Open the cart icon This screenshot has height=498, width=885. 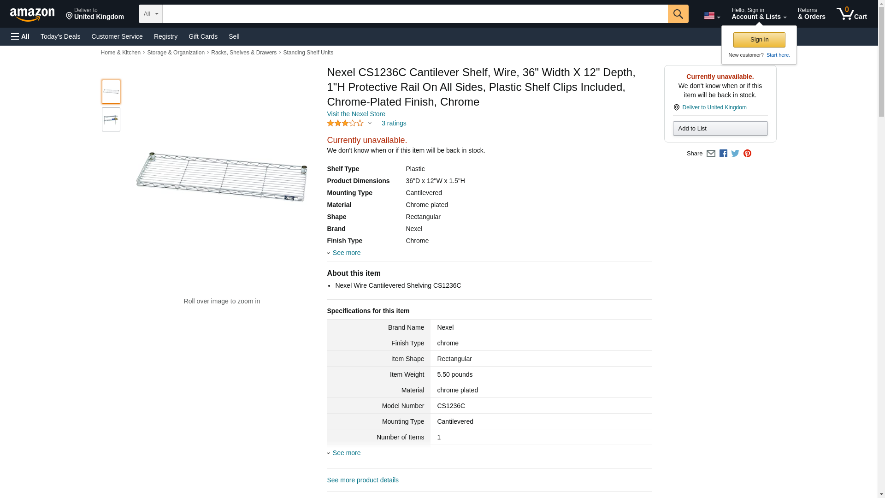[851, 14]
